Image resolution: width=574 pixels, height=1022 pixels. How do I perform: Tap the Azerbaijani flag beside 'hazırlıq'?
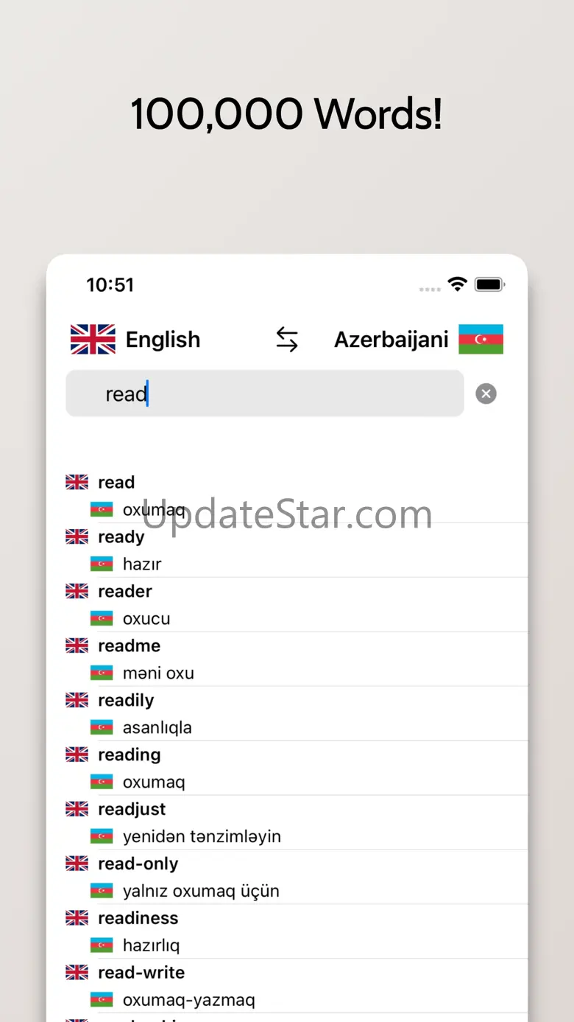(102, 945)
